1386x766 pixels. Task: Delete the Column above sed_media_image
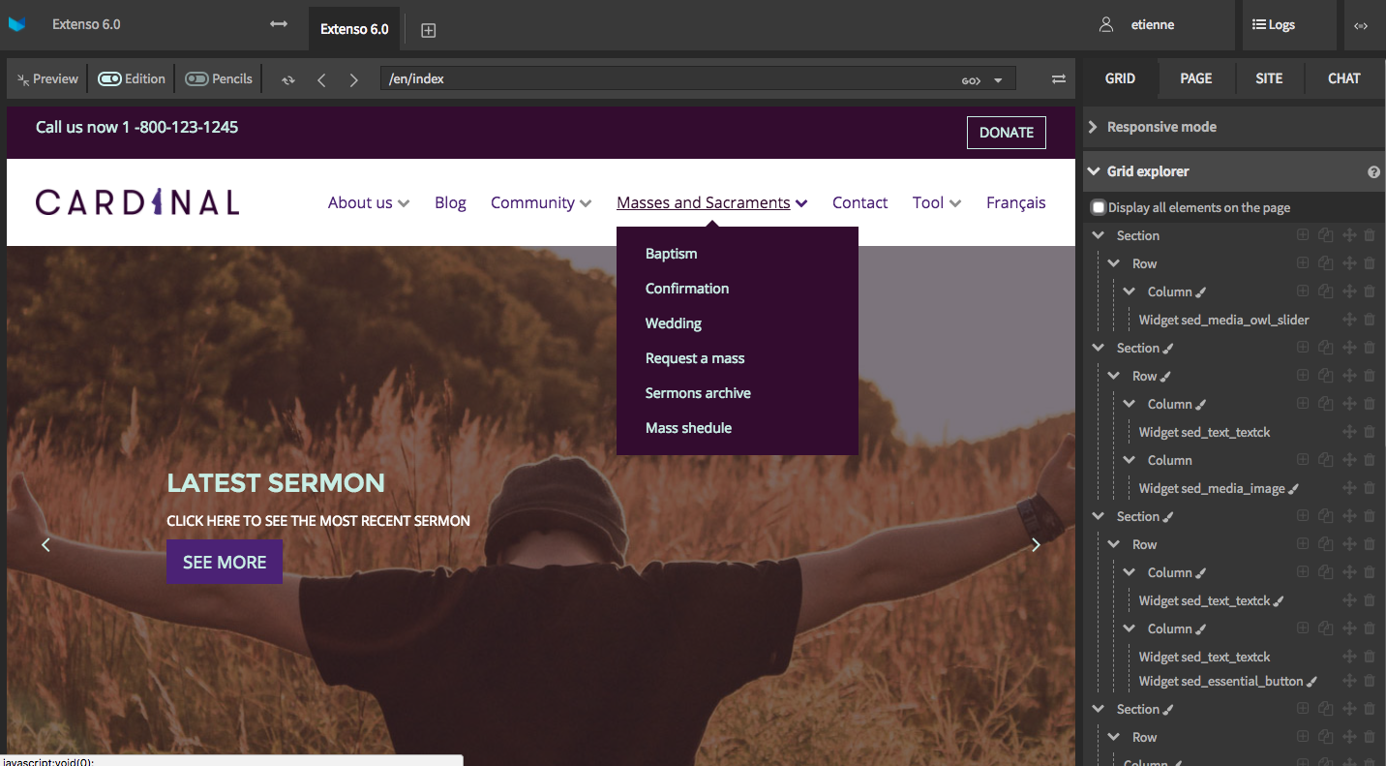pos(1370,460)
